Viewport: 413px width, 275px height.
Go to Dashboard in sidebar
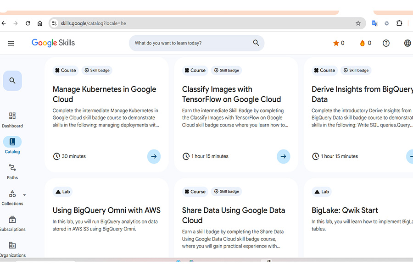(x=12, y=120)
